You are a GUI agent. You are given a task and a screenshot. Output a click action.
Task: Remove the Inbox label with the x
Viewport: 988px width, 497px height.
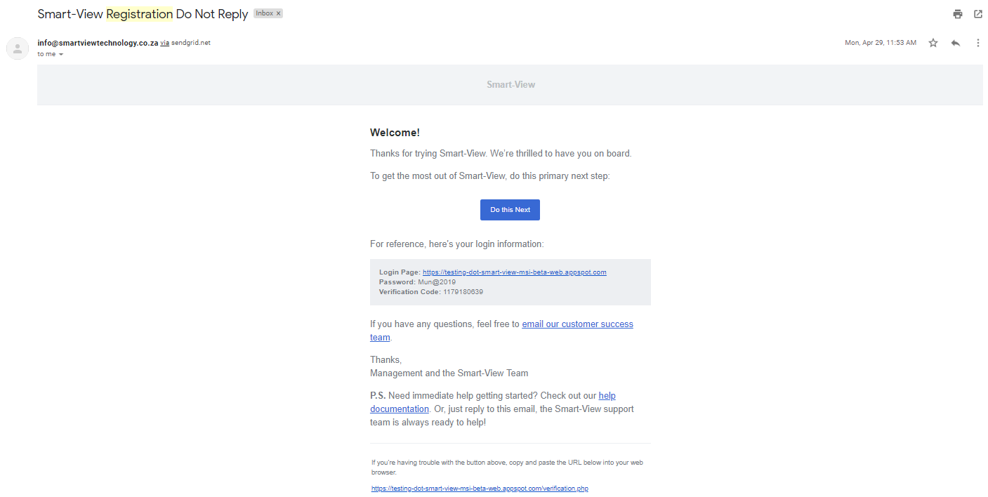(x=278, y=13)
